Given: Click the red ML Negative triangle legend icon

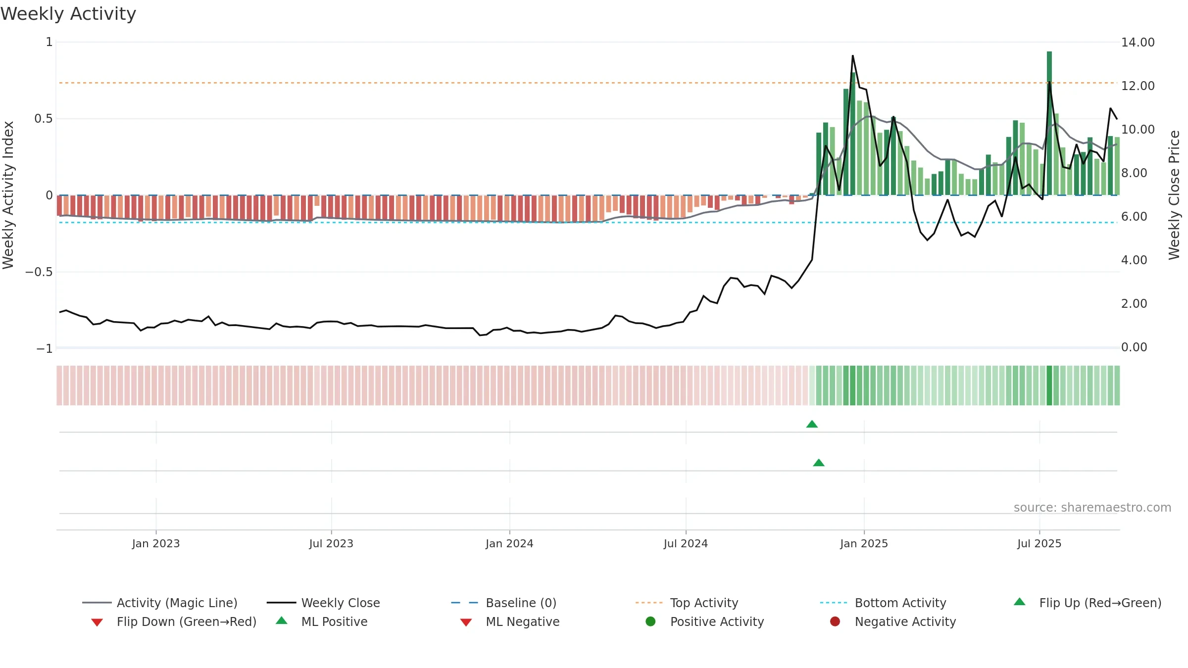Looking at the screenshot, I should 466,622.
